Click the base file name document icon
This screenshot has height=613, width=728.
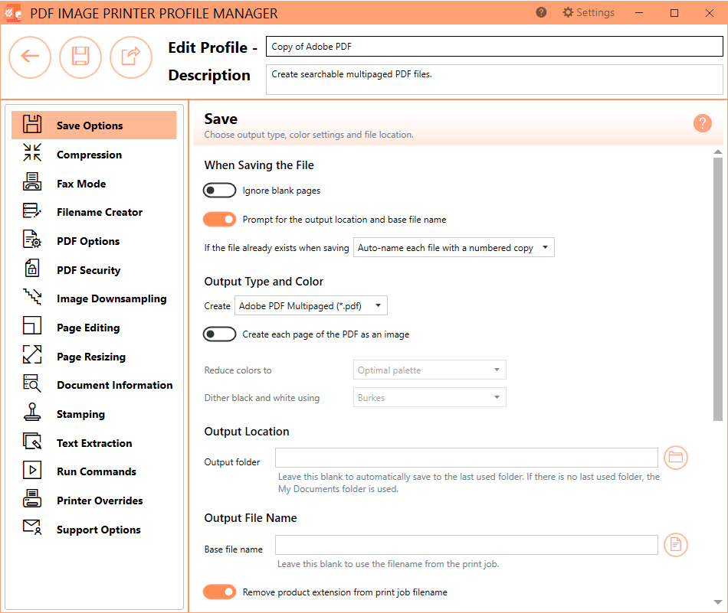(676, 544)
